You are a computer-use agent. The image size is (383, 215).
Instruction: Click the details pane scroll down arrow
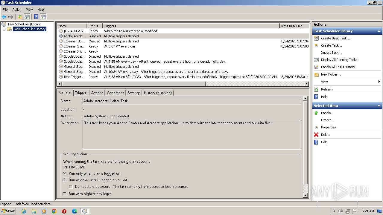[x=305, y=195]
